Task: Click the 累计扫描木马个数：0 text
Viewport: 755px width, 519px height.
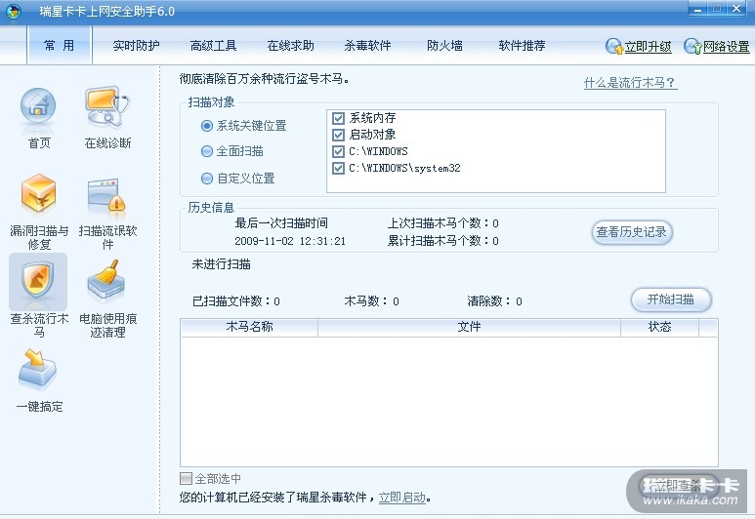Action: [x=443, y=241]
